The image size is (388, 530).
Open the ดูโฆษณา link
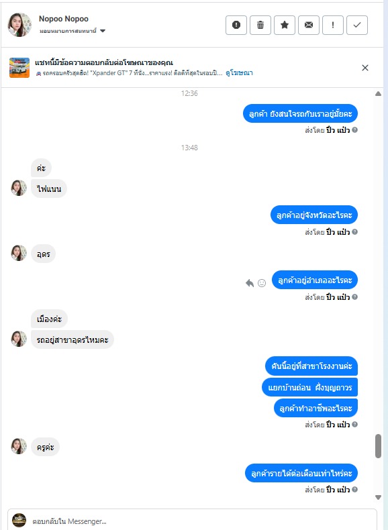(x=239, y=73)
